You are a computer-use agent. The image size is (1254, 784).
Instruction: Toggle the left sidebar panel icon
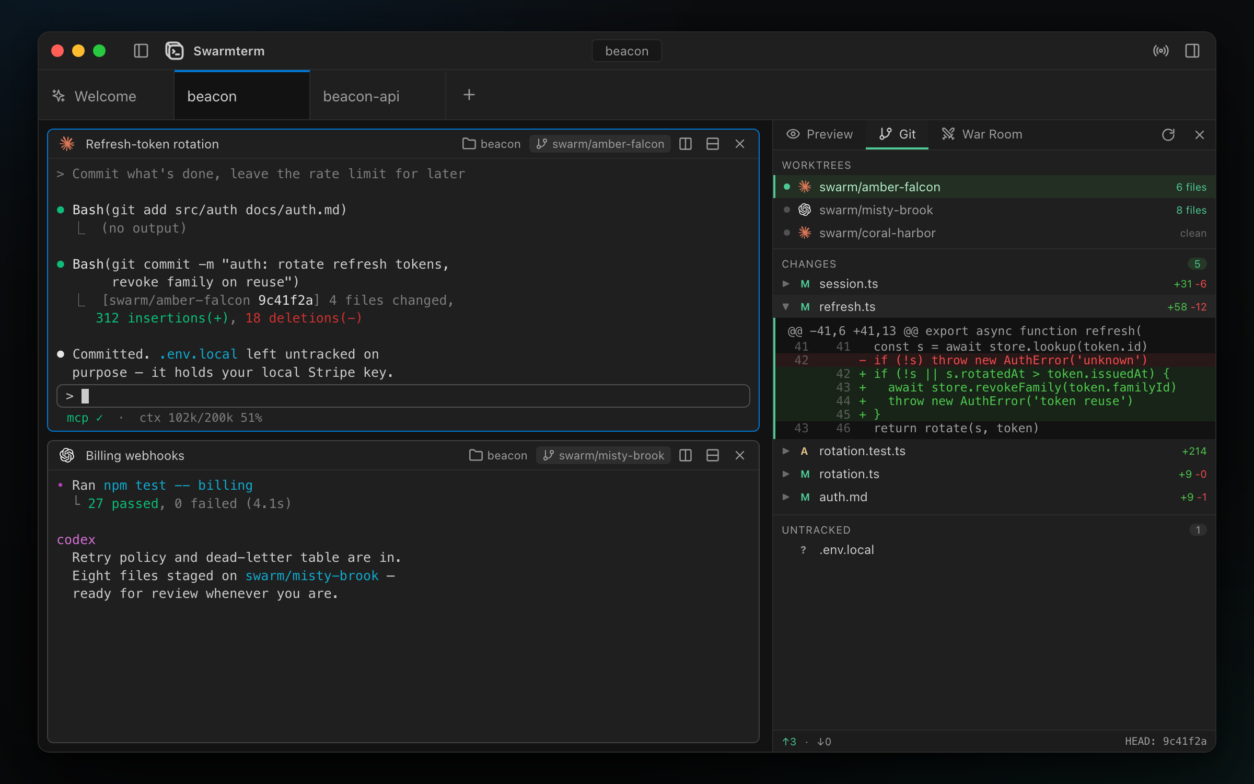[141, 51]
